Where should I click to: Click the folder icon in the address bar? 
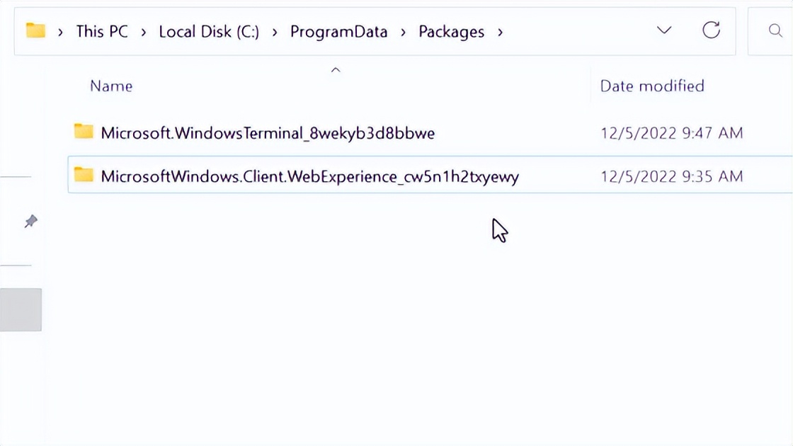[35, 30]
